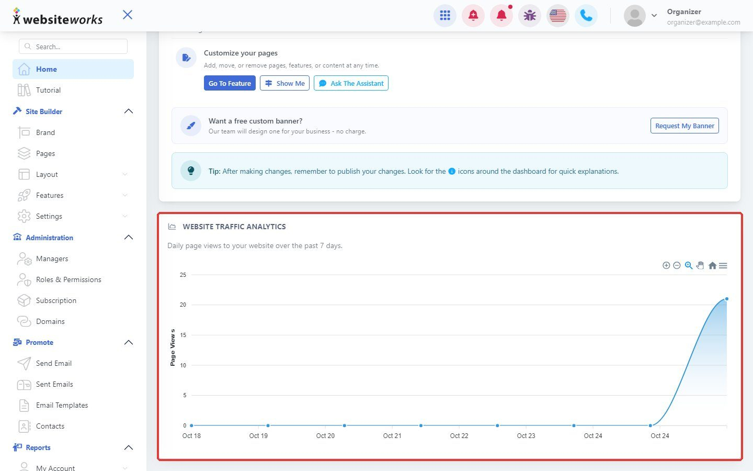Screen dimensions: 753x471
Task: Open the Tutorial menu item
Action: (73, 90)
